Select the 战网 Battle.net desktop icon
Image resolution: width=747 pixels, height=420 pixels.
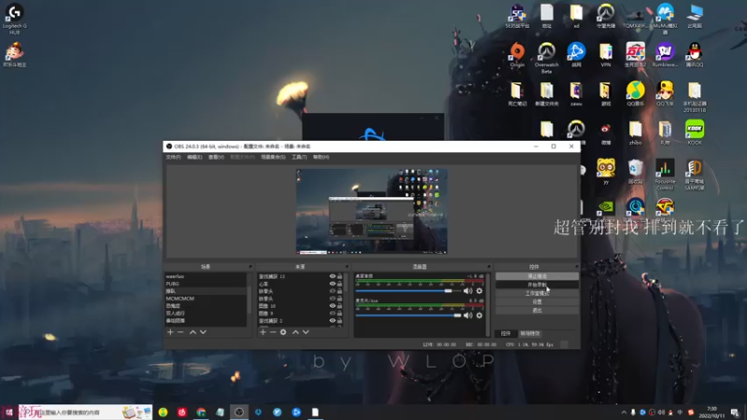click(x=576, y=54)
